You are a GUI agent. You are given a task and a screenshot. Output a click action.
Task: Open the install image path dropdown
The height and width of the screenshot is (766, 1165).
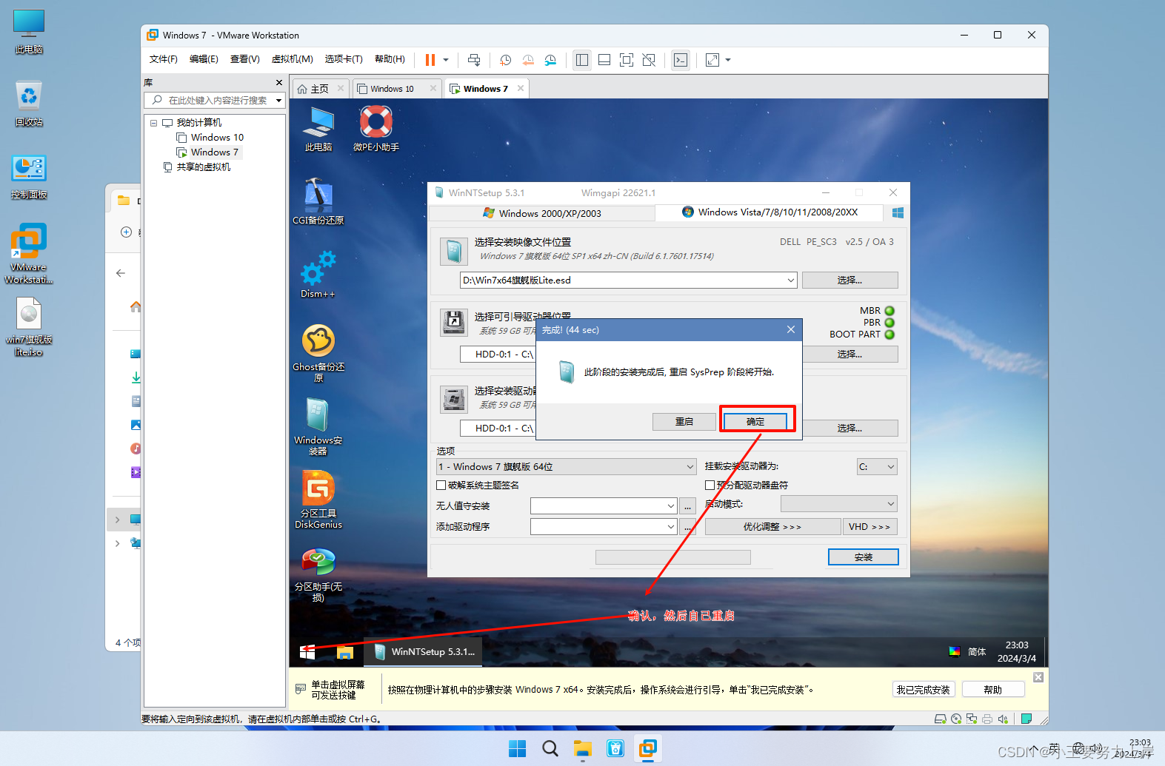pos(790,280)
